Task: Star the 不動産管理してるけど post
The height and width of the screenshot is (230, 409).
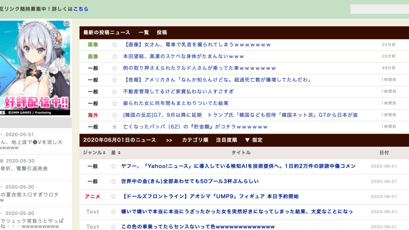Action: [x=114, y=92]
